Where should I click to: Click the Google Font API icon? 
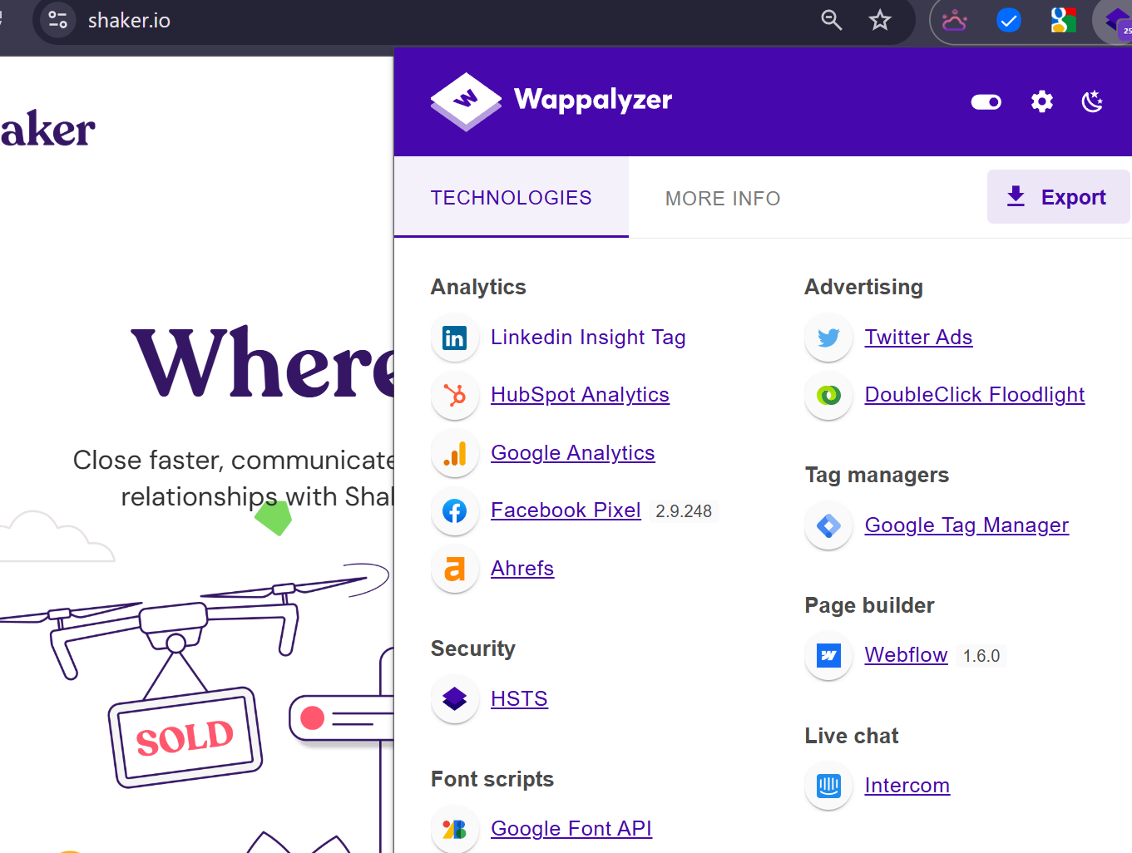[x=455, y=829]
